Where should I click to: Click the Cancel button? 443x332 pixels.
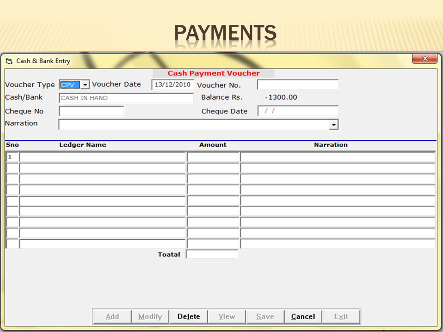click(x=303, y=316)
